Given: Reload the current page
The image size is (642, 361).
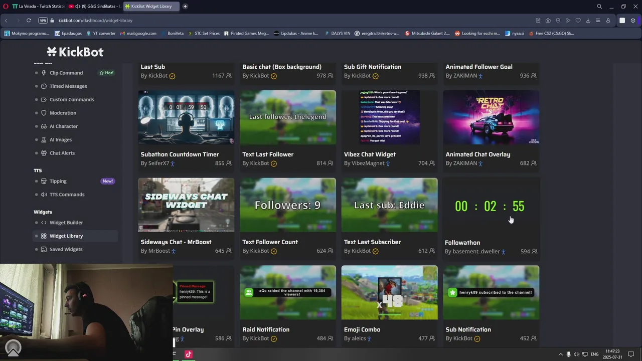Looking at the screenshot, I should coord(29,21).
